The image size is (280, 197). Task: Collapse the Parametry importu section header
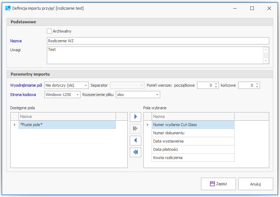(140, 74)
